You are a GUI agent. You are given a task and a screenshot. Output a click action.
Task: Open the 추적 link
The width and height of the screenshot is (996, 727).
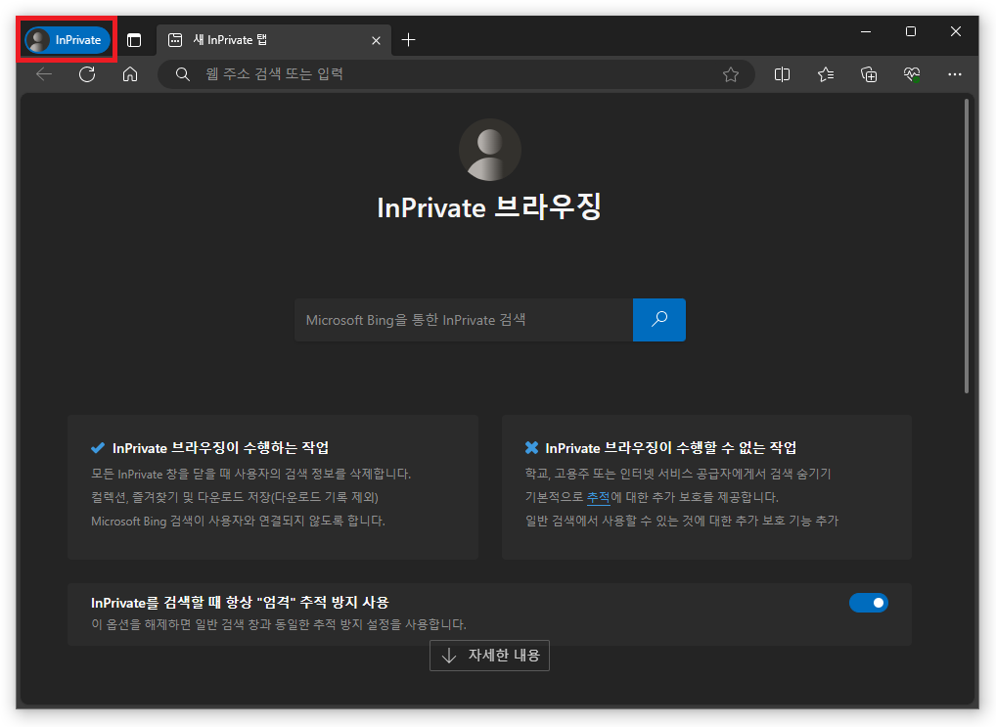(x=599, y=497)
